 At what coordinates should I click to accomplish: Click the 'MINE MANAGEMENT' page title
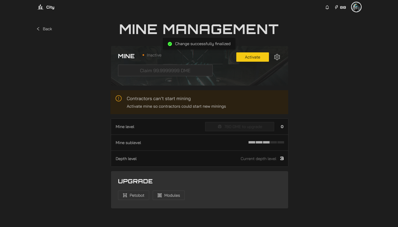click(199, 29)
